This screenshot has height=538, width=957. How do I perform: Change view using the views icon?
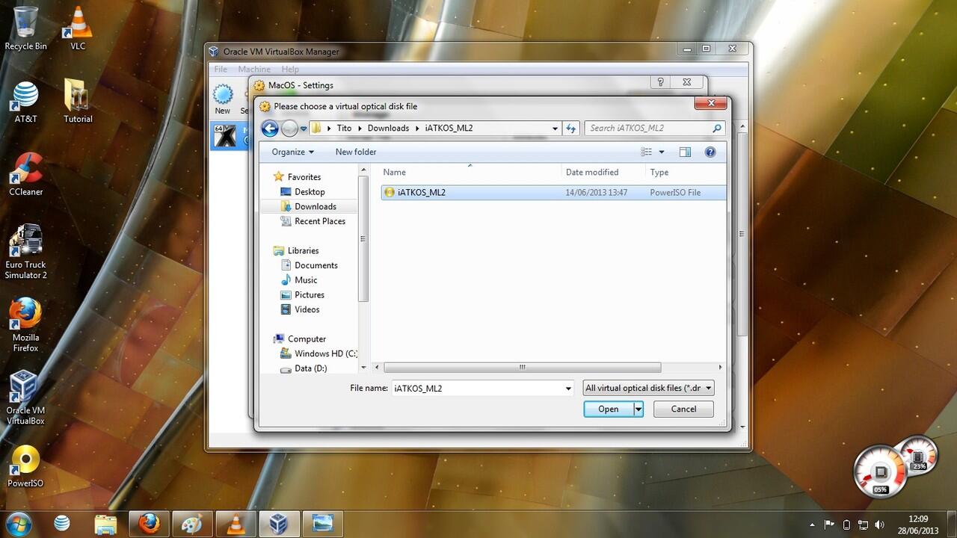coord(647,152)
